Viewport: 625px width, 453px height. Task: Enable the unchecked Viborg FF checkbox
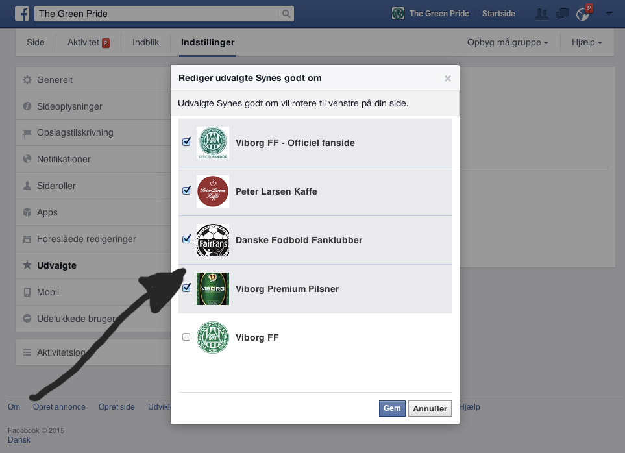[187, 337]
